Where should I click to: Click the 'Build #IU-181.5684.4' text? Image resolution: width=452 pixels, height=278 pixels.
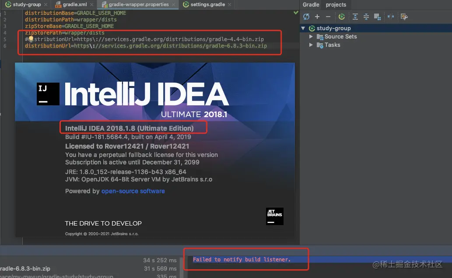click(97, 137)
